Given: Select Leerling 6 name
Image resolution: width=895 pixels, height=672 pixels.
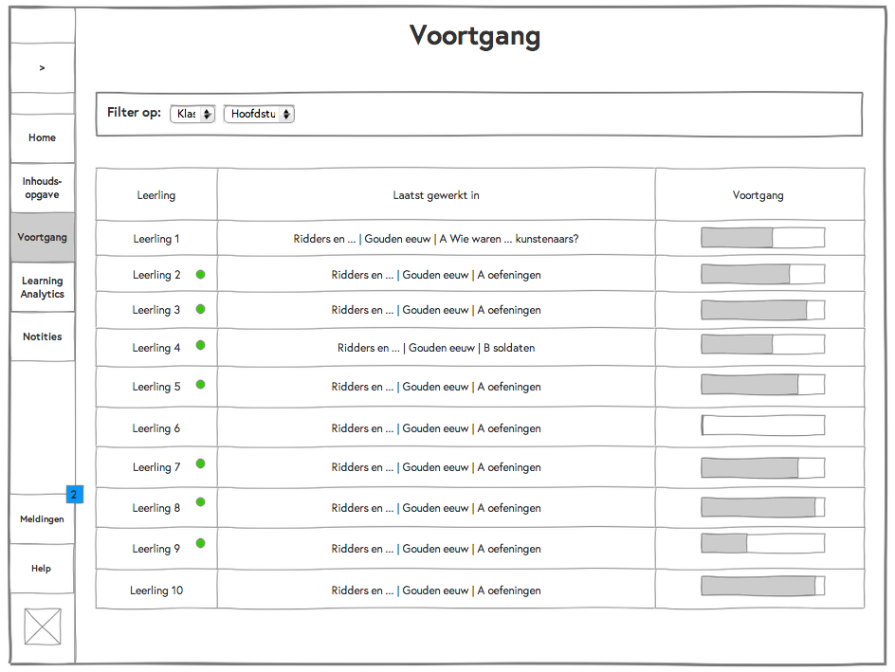Looking at the screenshot, I should click(156, 427).
